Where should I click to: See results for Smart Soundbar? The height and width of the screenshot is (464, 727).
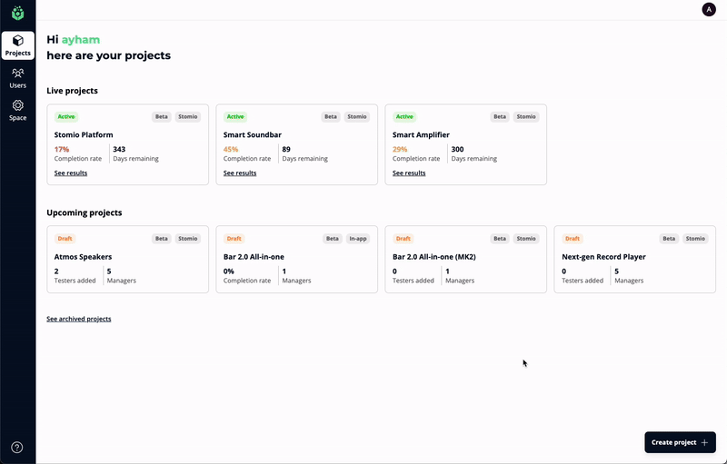(x=240, y=173)
